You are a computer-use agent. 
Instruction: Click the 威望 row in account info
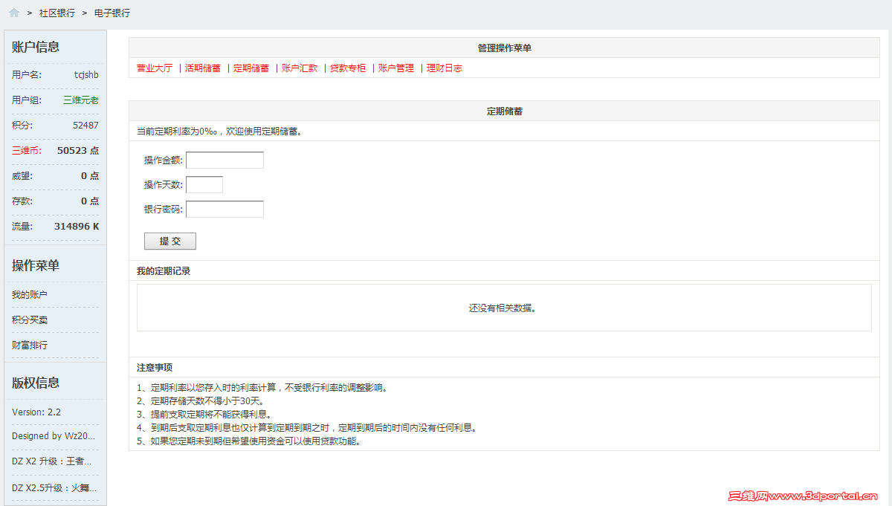55,176
